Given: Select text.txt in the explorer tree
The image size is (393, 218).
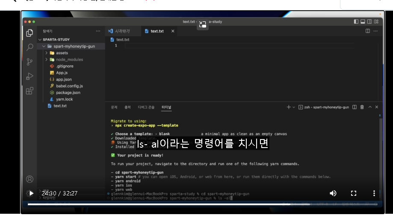Looking at the screenshot, I should [60, 106].
